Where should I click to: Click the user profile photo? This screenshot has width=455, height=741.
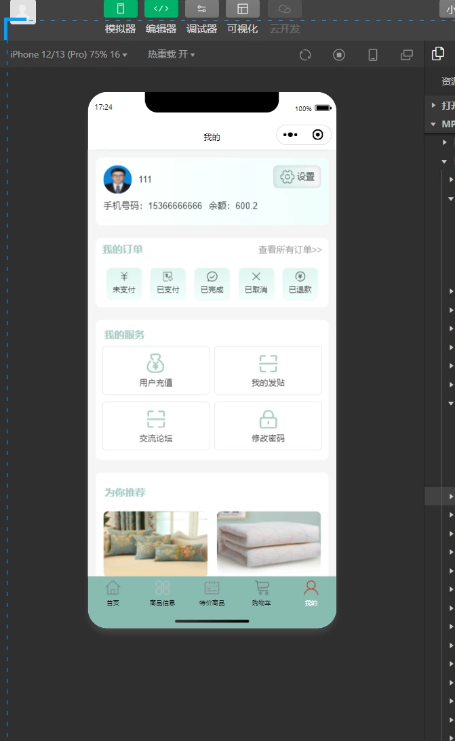click(118, 179)
